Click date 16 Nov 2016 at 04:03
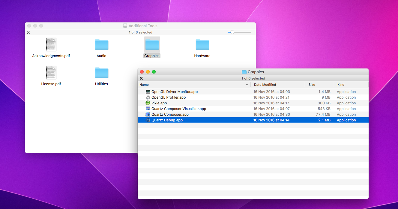Image resolution: width=398 pixels, height=209 pixels. click(x=271, y=92)
